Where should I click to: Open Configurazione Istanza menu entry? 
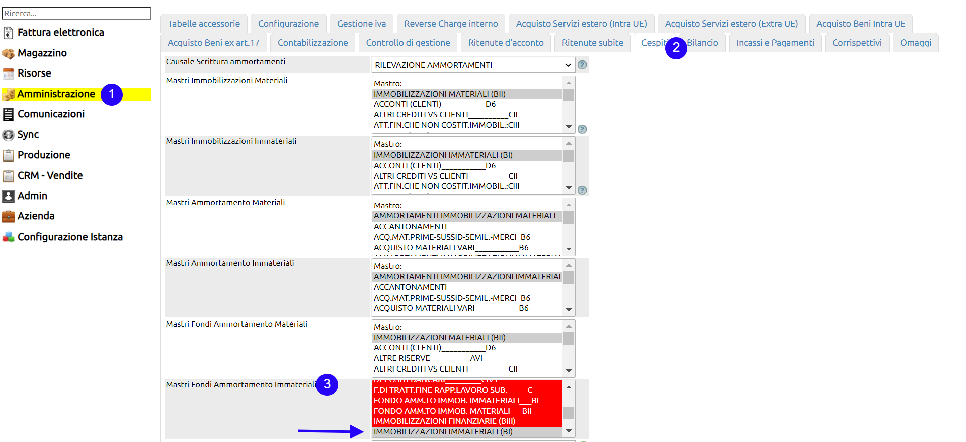click(x=70, y=237)
